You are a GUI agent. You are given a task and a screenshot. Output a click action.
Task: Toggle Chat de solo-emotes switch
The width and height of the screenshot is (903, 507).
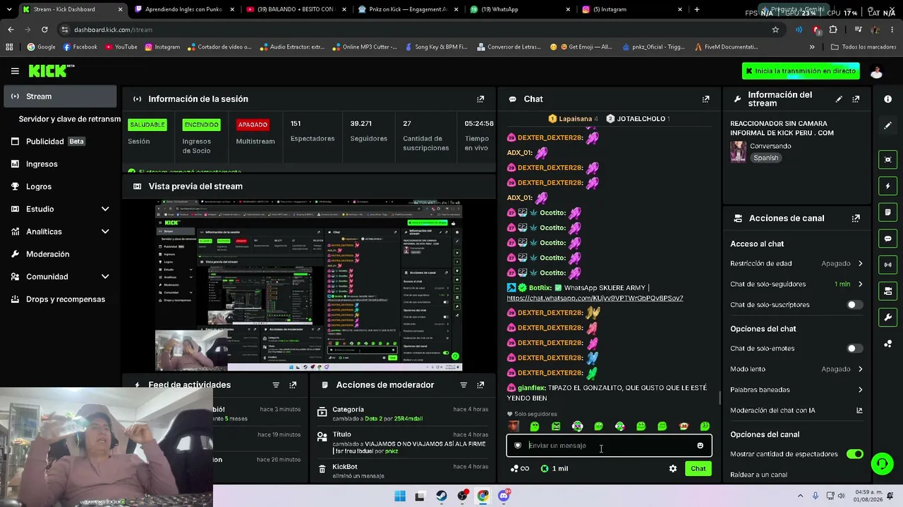(x=854, y=349)
